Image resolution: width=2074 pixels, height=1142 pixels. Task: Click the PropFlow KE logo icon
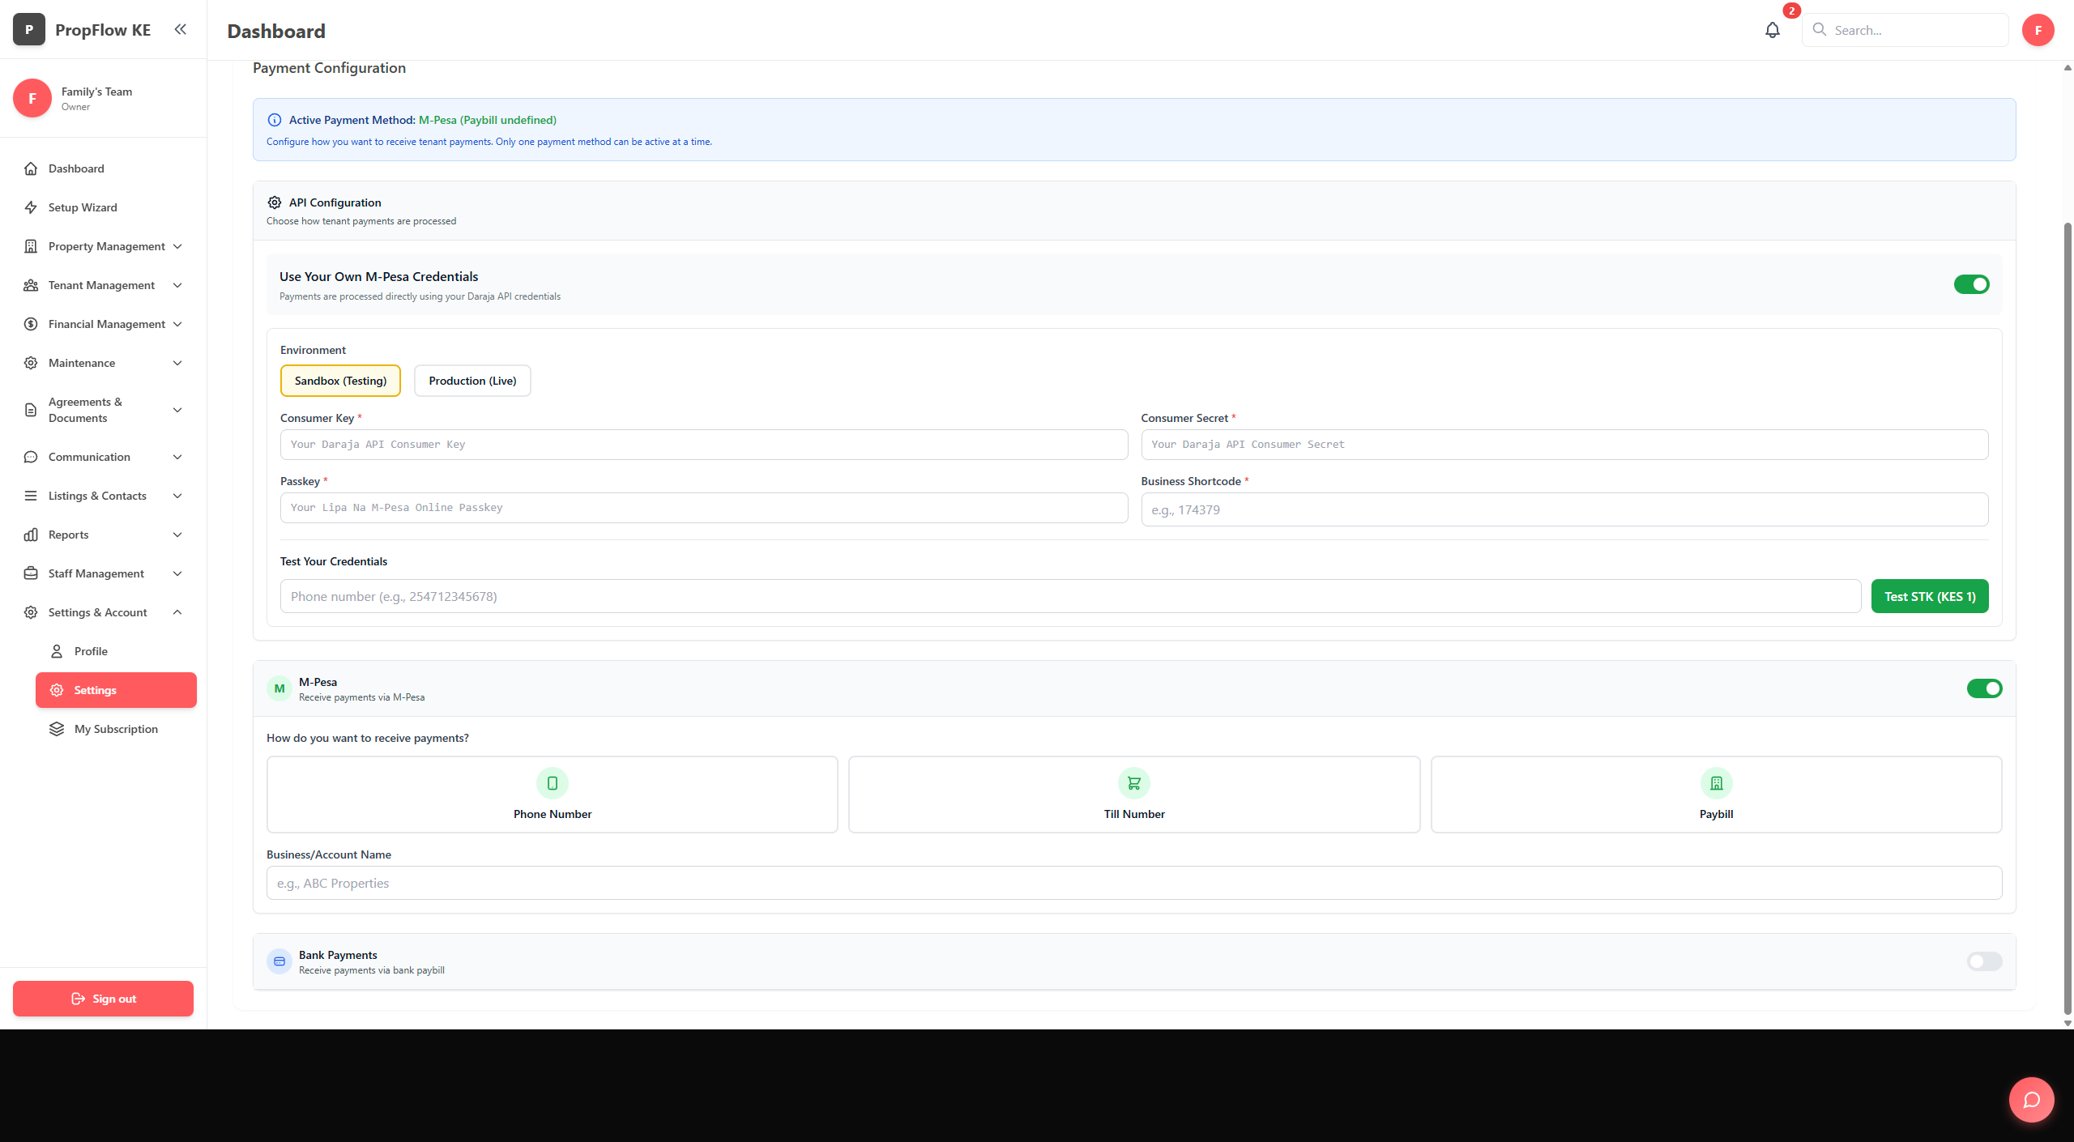tap(29, 30)
